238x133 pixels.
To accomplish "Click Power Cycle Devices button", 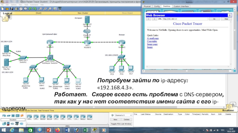I will 28,111.
